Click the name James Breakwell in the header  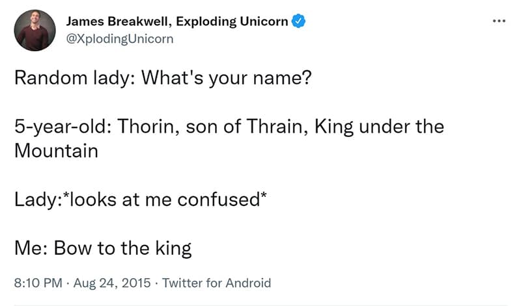point(117,21)
